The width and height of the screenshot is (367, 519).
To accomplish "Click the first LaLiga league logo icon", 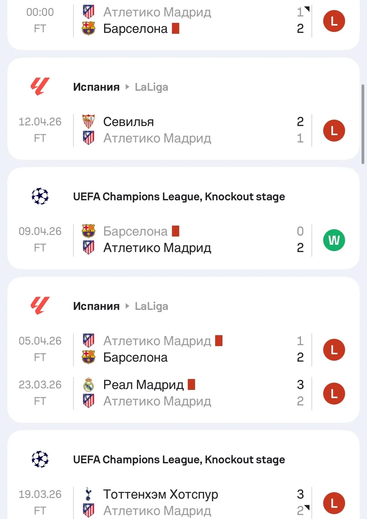I will tap(40, 87).
